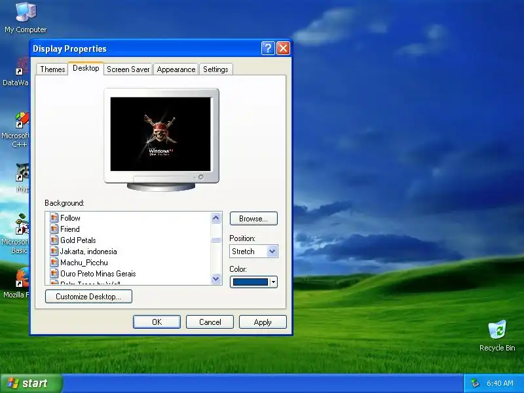524x393 pixels.
Task: Open the desktop Color picker dropdown
Action: coord(253,282)
